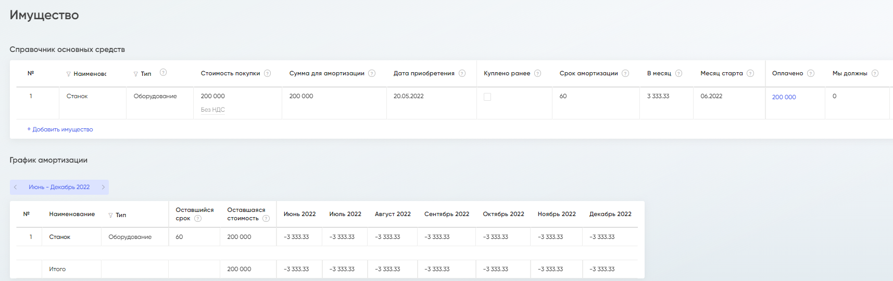The width and height of the screenshot is (893, 281).
Task: Click help icon next to Мы должны
Action: 875,73
